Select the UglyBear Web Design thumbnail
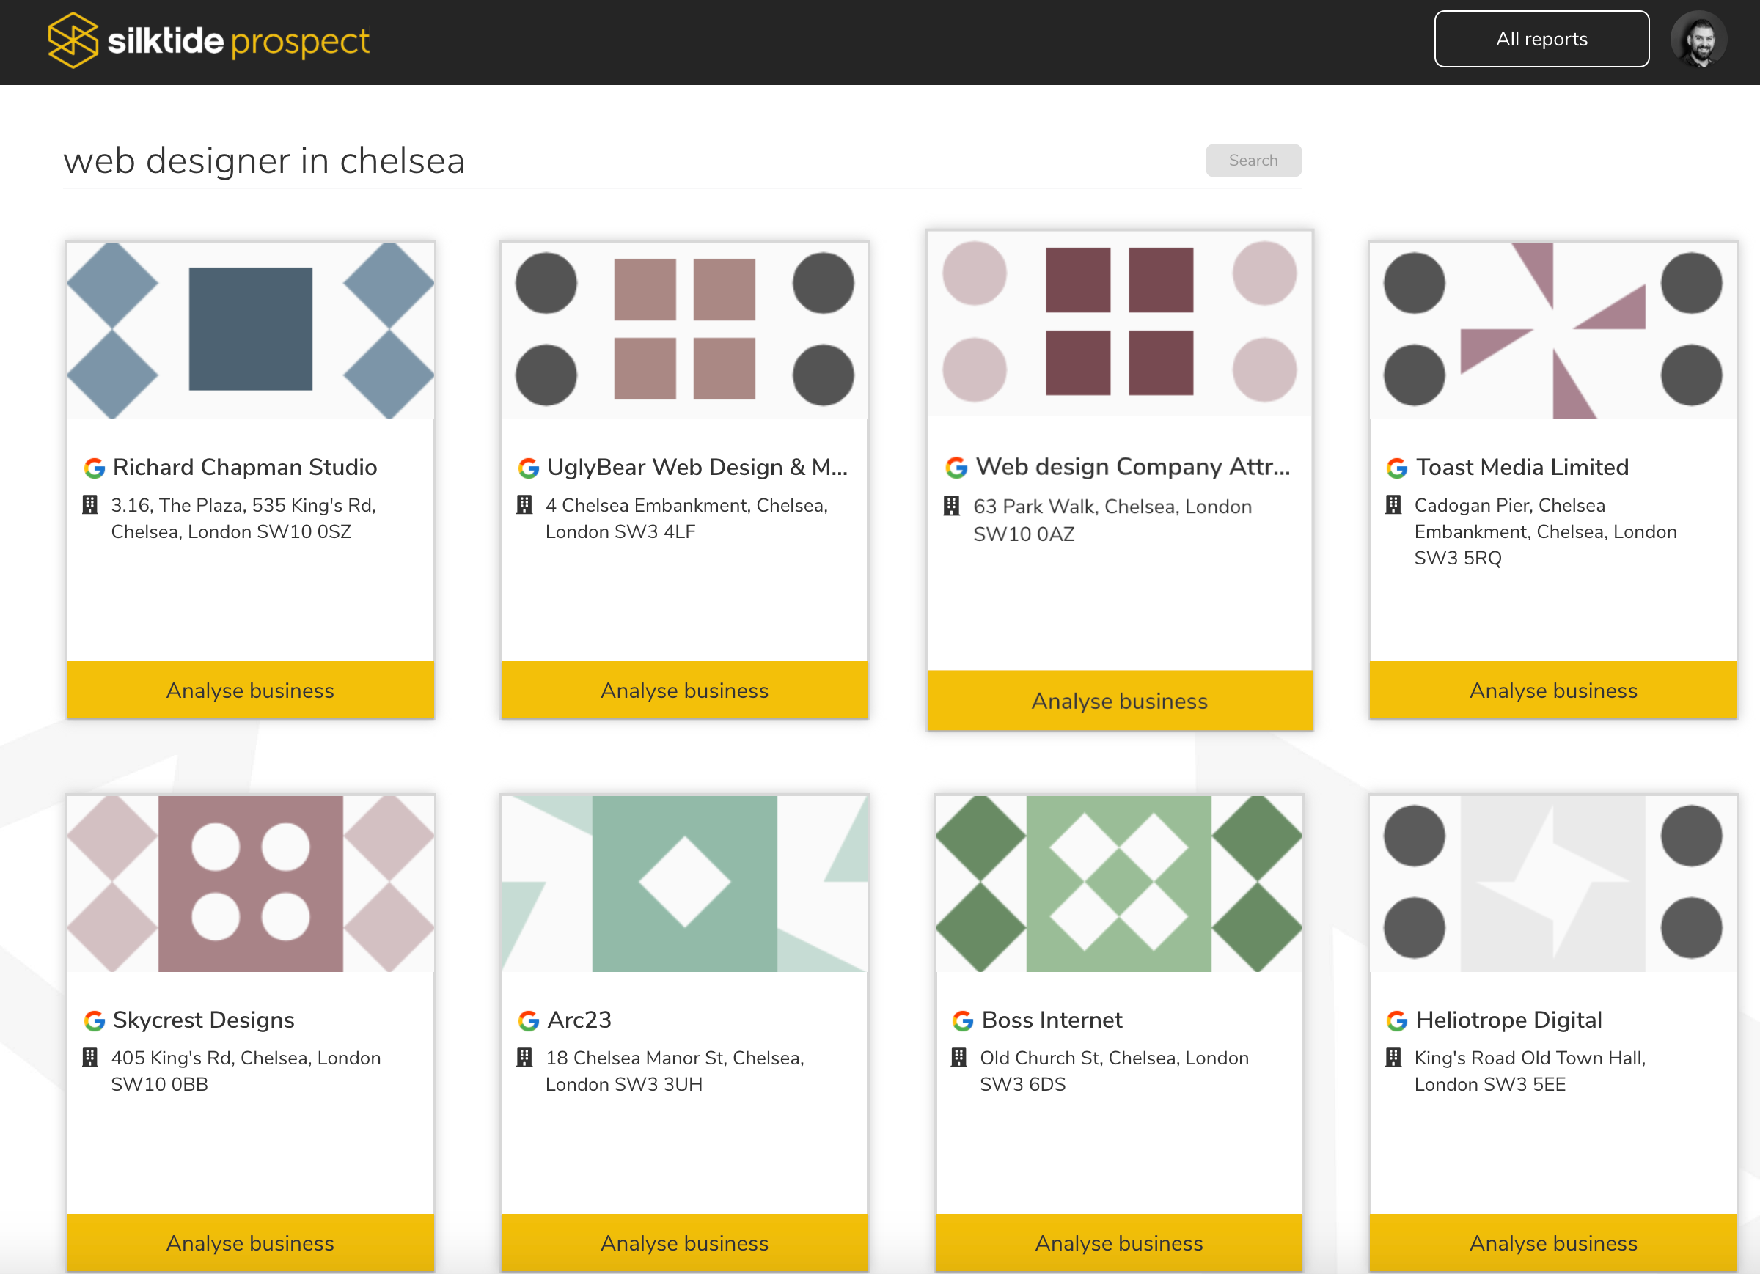This screenshot has height=1274, width=1760. (x=683, y=331)
